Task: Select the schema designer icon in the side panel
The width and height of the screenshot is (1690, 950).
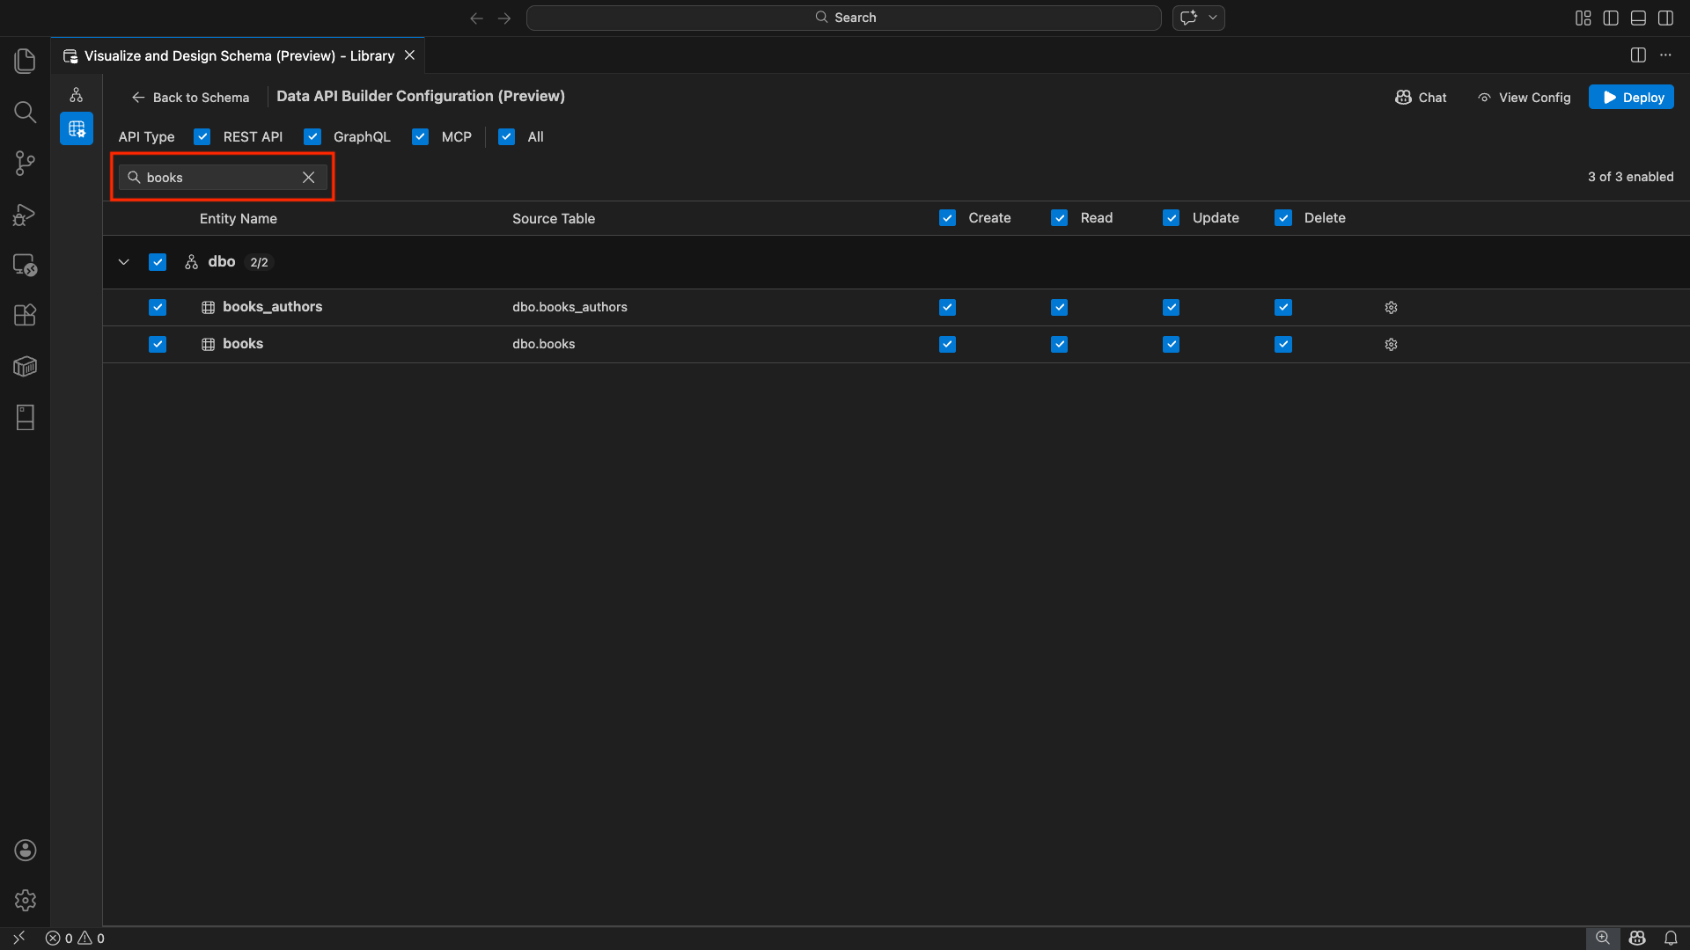Action: pyautogui.click(x=77, y=95)
